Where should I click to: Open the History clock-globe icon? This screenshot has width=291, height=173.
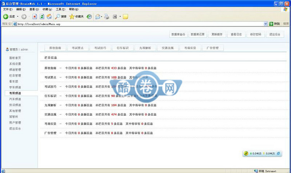[x=89, y=17]
